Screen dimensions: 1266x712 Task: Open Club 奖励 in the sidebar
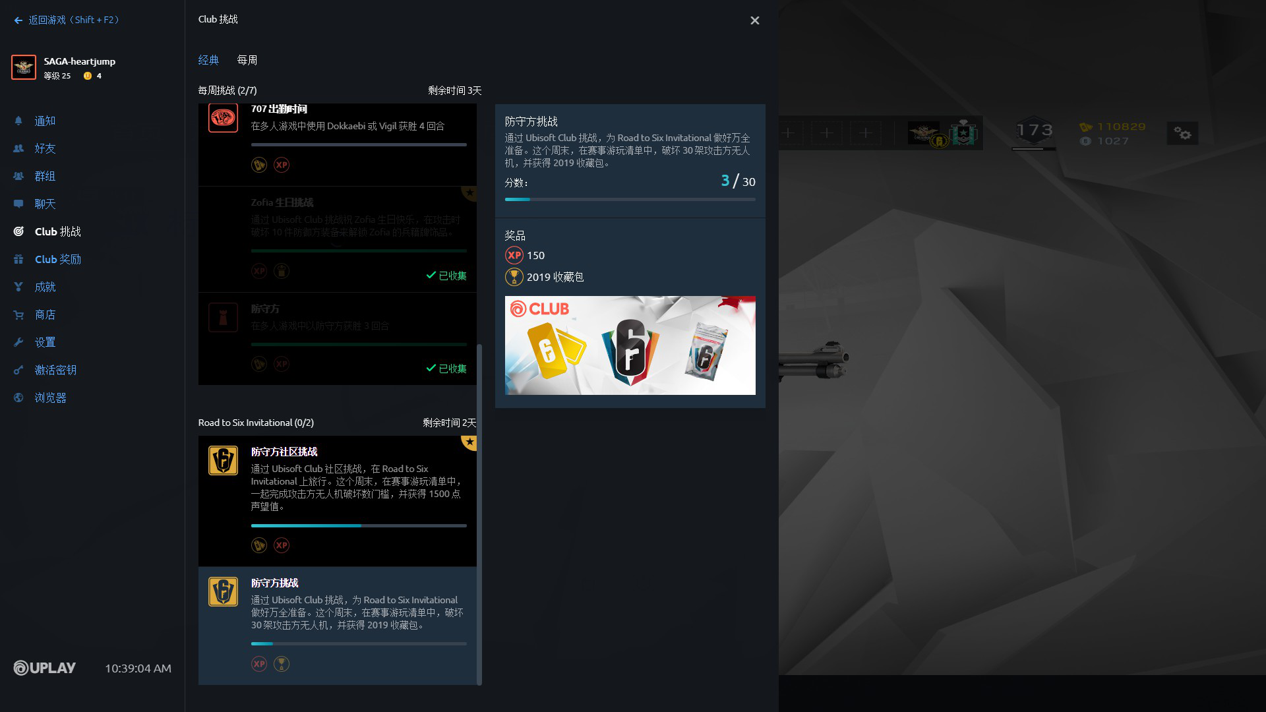coord(58,259)
